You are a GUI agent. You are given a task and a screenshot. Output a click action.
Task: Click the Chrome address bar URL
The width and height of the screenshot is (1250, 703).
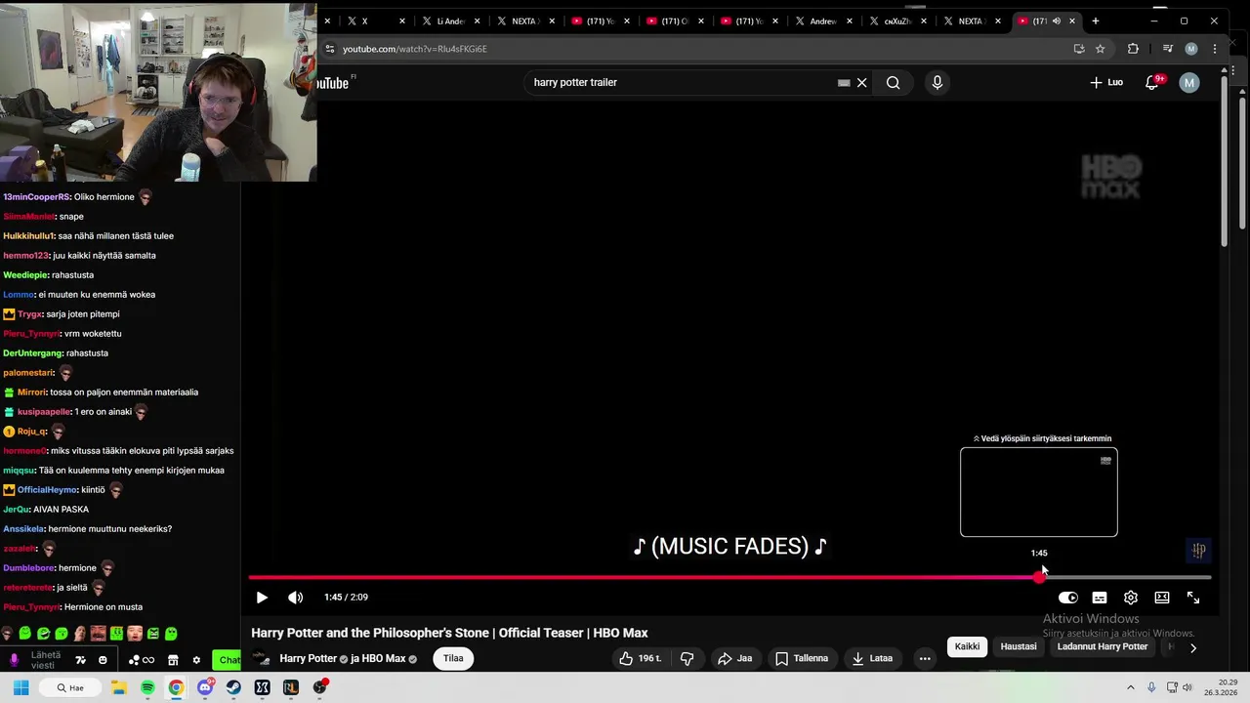pos(414,49)
